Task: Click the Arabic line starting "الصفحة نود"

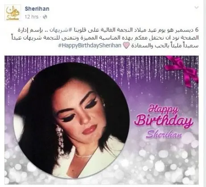Action: [x=105, y=37]
